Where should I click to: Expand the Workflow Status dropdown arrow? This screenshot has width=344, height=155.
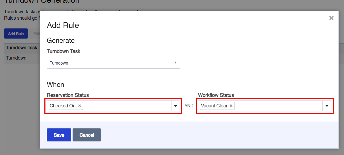point(327,106)
